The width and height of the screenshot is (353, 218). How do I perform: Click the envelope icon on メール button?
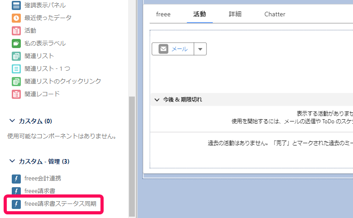(x=163, y=48)
